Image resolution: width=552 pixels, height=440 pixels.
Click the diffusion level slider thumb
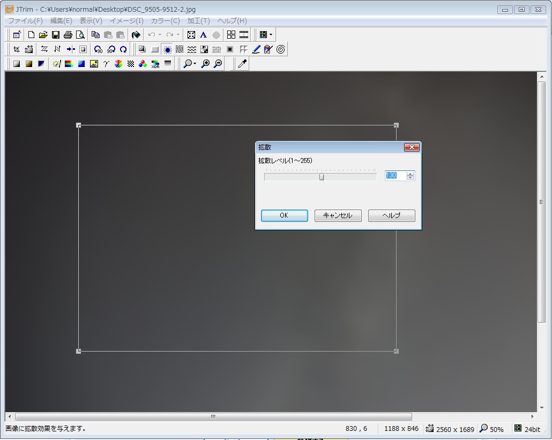(x=322, y=177)
